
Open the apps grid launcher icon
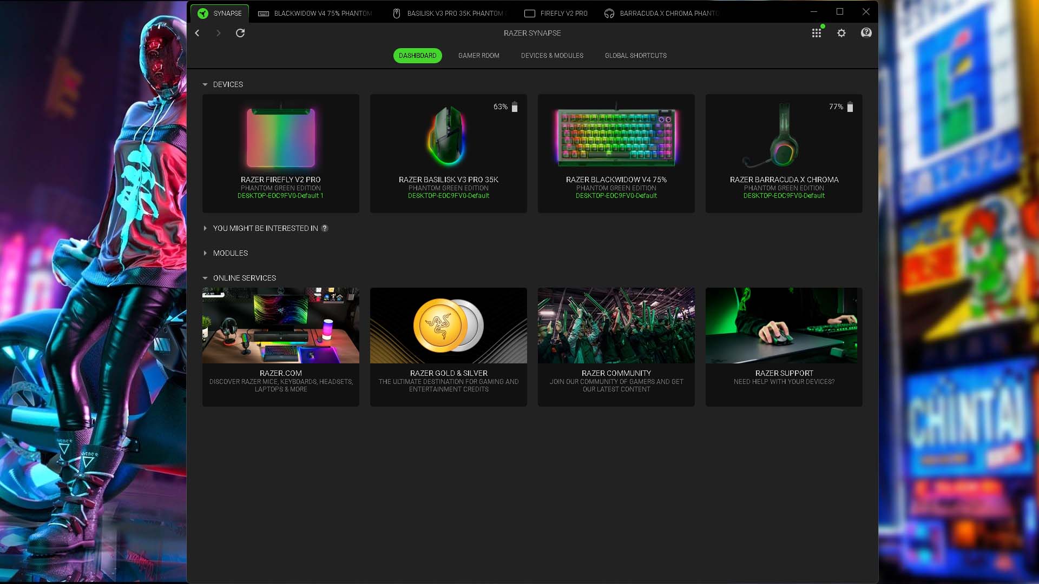click(x=817, y=33)
